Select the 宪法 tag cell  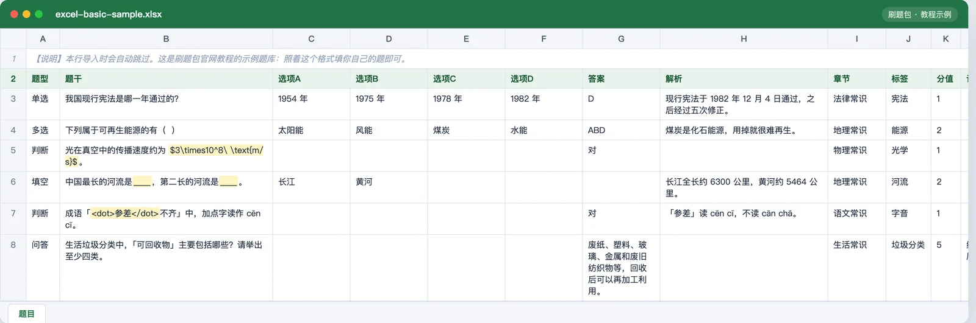click(908, 105)
